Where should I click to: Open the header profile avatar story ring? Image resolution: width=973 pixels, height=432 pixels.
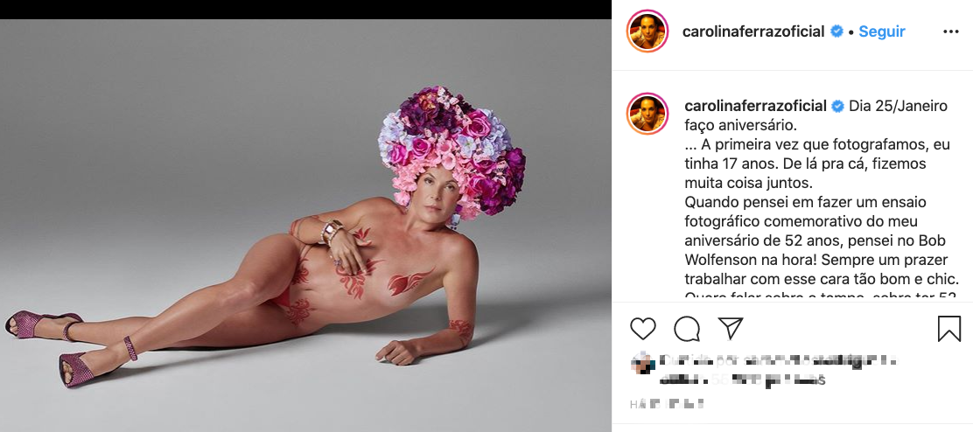coord(648,32)
